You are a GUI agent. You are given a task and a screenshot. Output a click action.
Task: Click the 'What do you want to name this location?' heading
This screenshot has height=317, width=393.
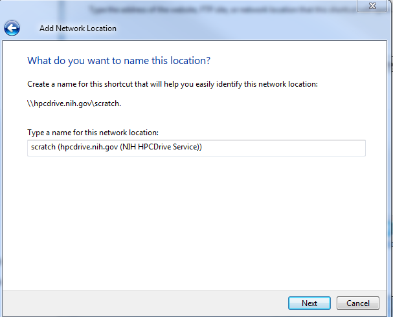click(x=119, y=61)
